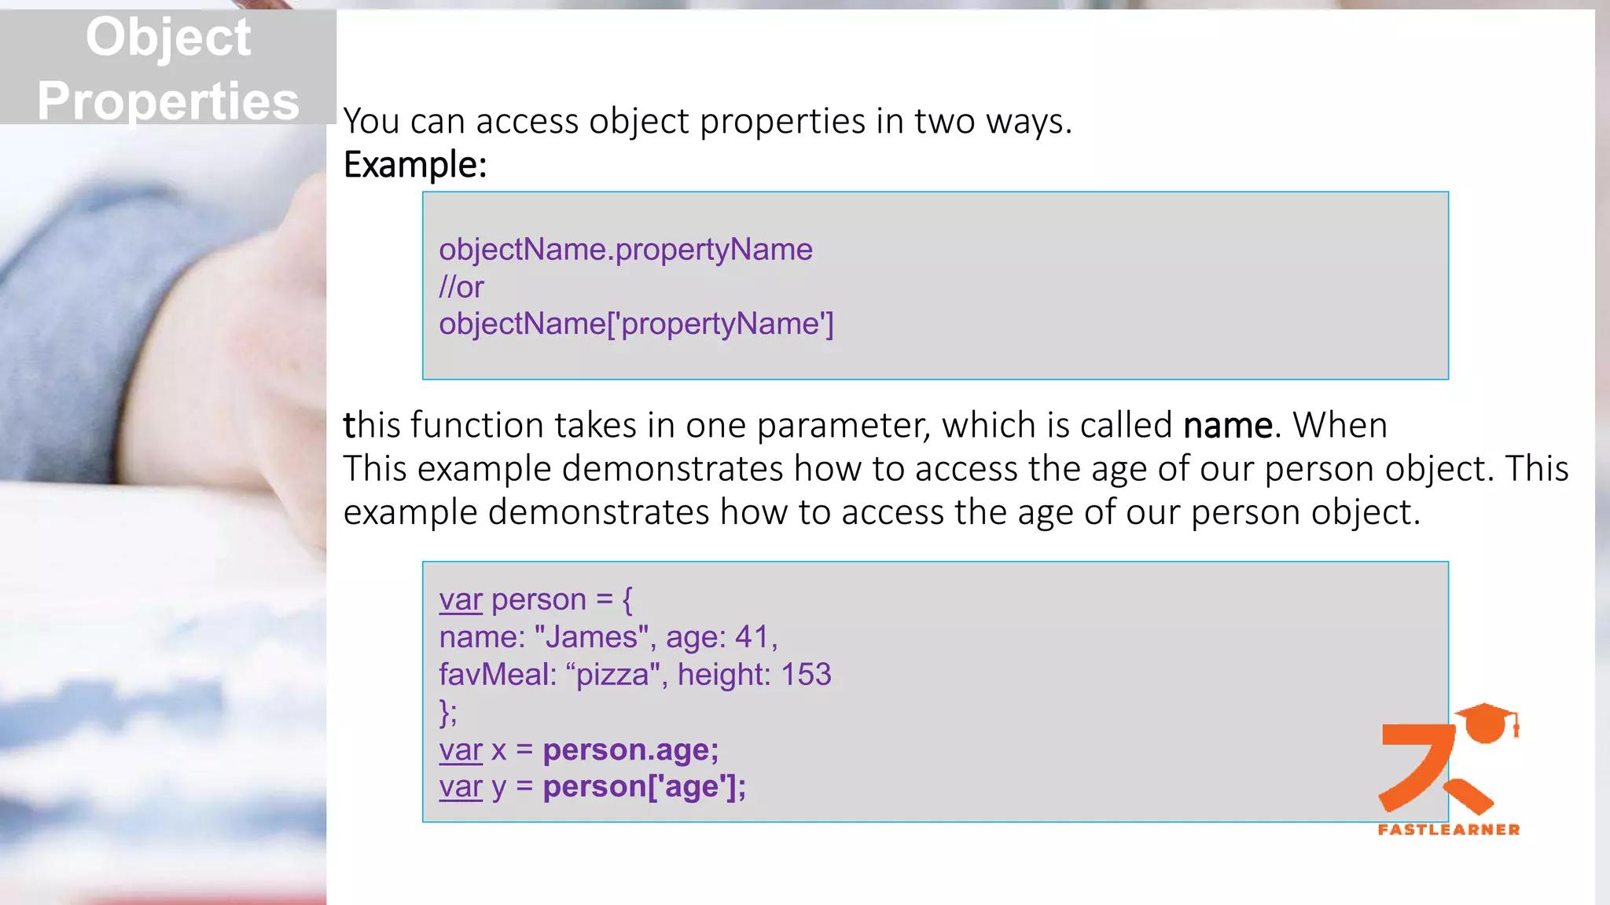1610x905 pixels.
Task: Click the underlined var before person
Action: click(x=461, y=599)
